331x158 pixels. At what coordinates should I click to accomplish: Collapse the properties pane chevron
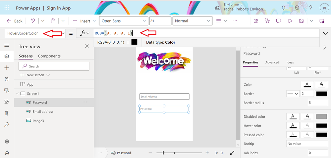coord(325,47)
